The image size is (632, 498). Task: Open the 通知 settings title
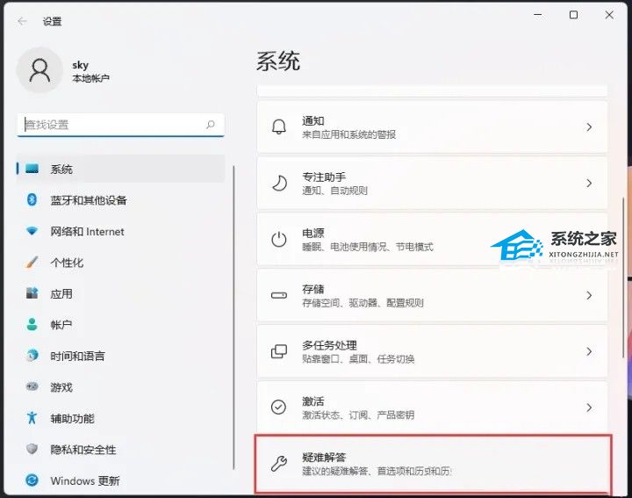(x=313, y=120)
